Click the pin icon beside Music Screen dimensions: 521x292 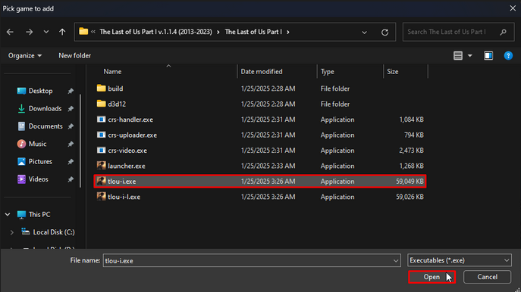(71, 144)
